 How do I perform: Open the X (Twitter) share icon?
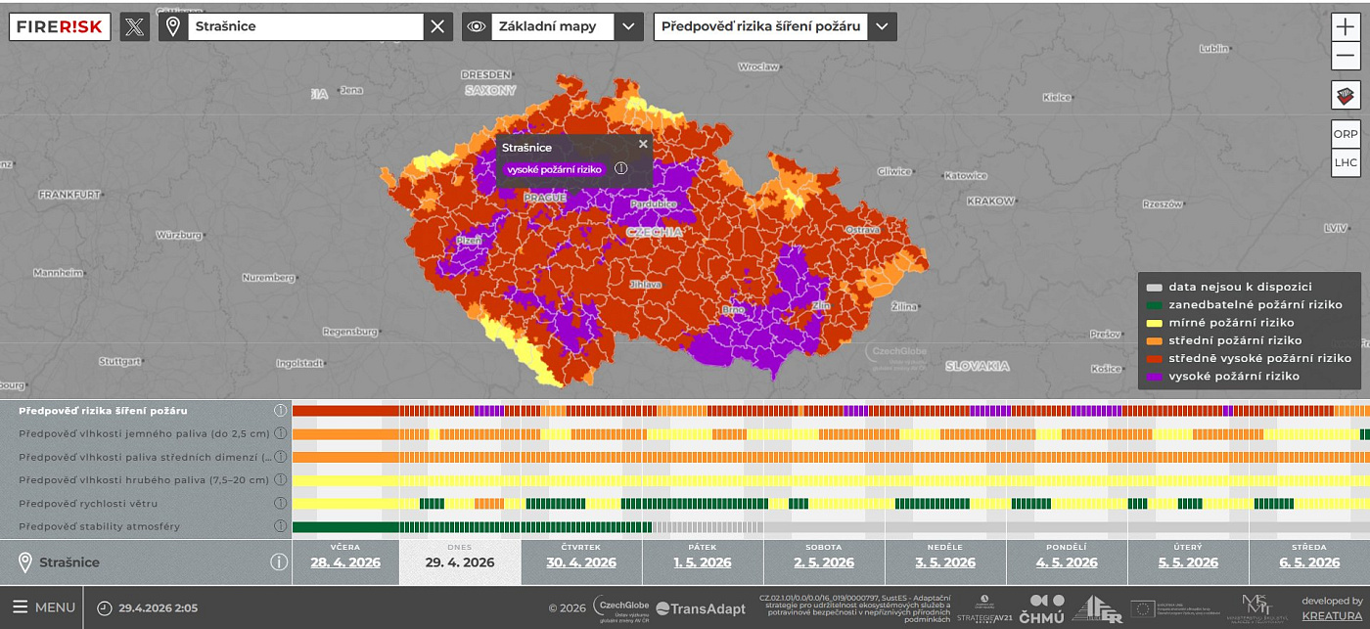(135, 26)
